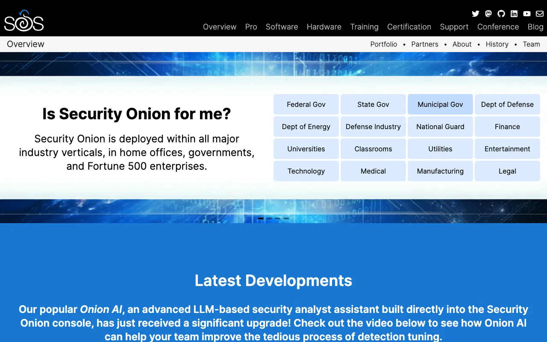
Task: View the History page link
Action: (497, 44)
